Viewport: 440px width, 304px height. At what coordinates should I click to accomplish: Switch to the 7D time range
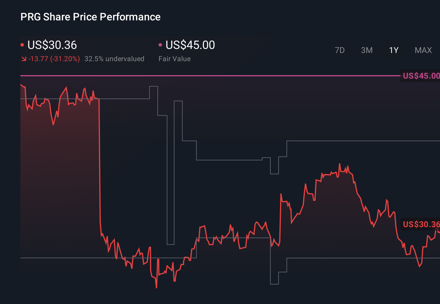[340, 50]
